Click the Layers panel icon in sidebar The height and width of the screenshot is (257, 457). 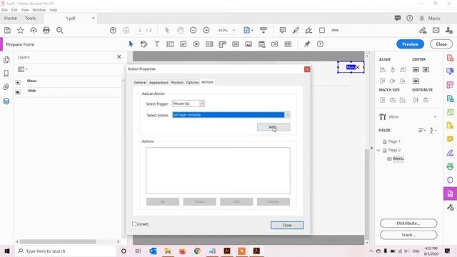[6, 101]
